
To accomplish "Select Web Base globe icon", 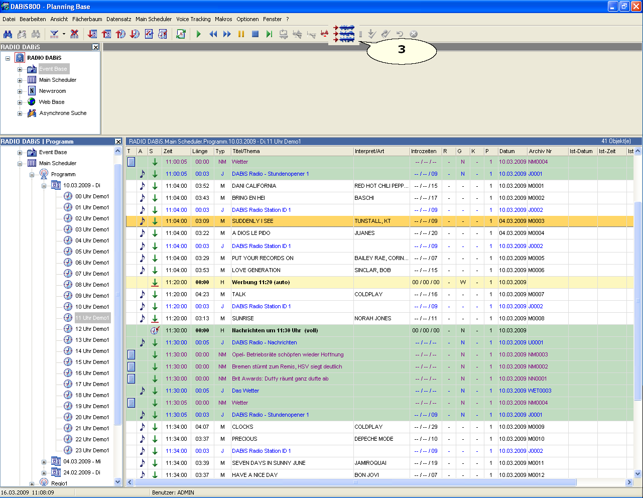I will click(32, 102).
